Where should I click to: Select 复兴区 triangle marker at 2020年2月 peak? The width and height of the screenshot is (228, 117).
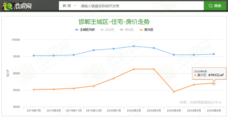click(134, 69)
